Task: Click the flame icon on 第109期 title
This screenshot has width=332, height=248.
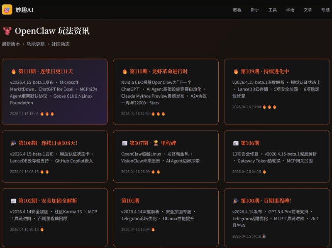Action: click(x=236, y=71)
